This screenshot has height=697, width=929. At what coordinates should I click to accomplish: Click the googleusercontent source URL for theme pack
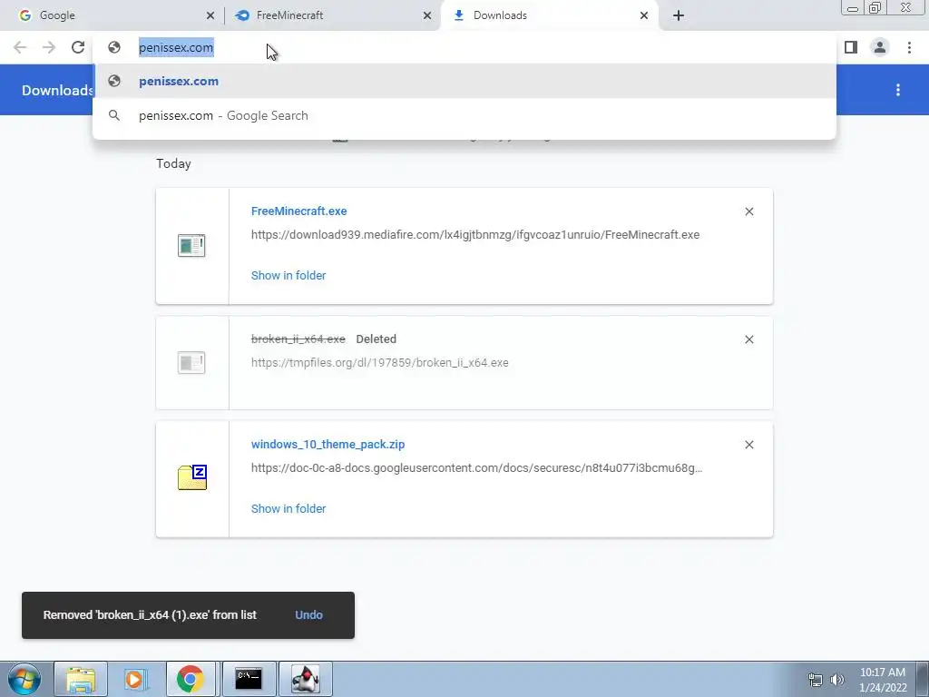coord(477,468)
